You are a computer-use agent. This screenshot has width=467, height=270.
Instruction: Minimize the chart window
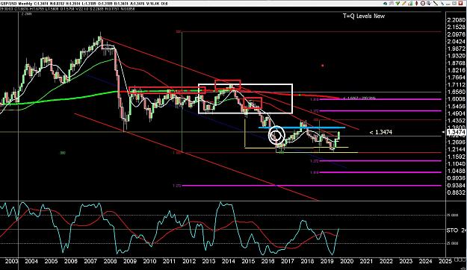(448, 4)
